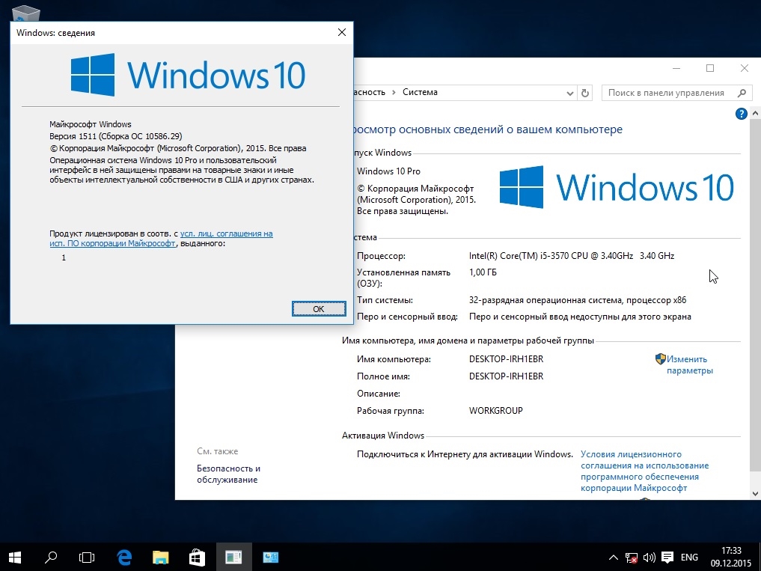The image size is (761, 571).
Task: Click the Windows 10 Pro edition text
Action: [x=389, y=171]
